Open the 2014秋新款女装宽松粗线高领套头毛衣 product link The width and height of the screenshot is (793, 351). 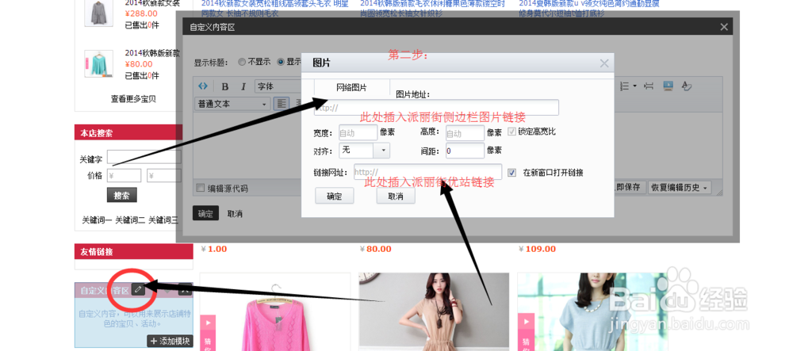[275, 9]
